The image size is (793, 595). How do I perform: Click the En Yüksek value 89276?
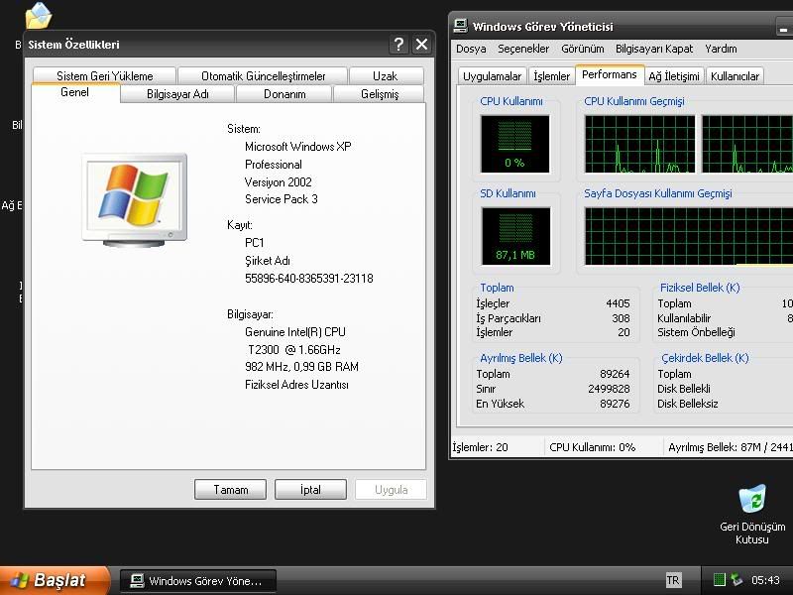pos(615,404)
